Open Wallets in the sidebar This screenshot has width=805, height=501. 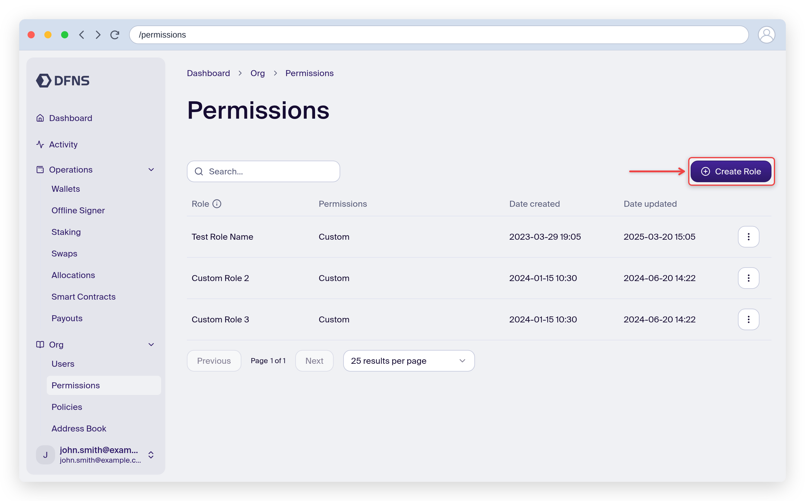point(66,189)
